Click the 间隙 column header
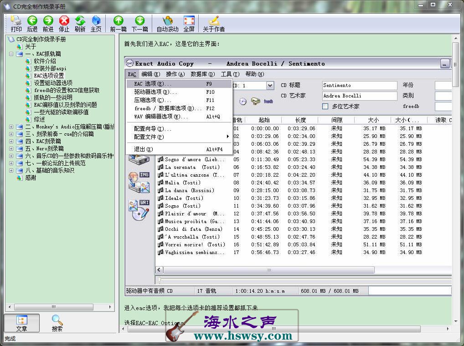 (x=336, y=120)
